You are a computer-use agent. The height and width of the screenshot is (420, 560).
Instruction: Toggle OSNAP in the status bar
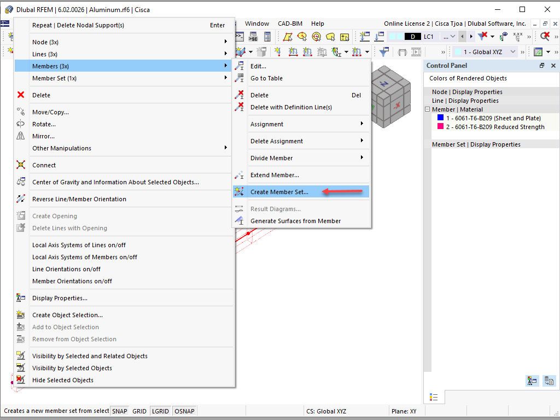tap(185, 411)
